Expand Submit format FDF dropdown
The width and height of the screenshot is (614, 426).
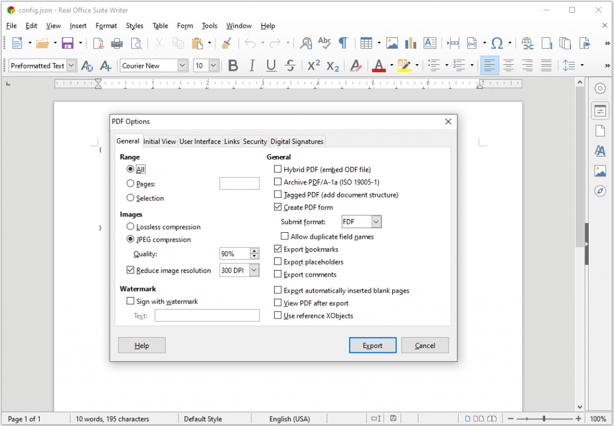click(376, 222)
